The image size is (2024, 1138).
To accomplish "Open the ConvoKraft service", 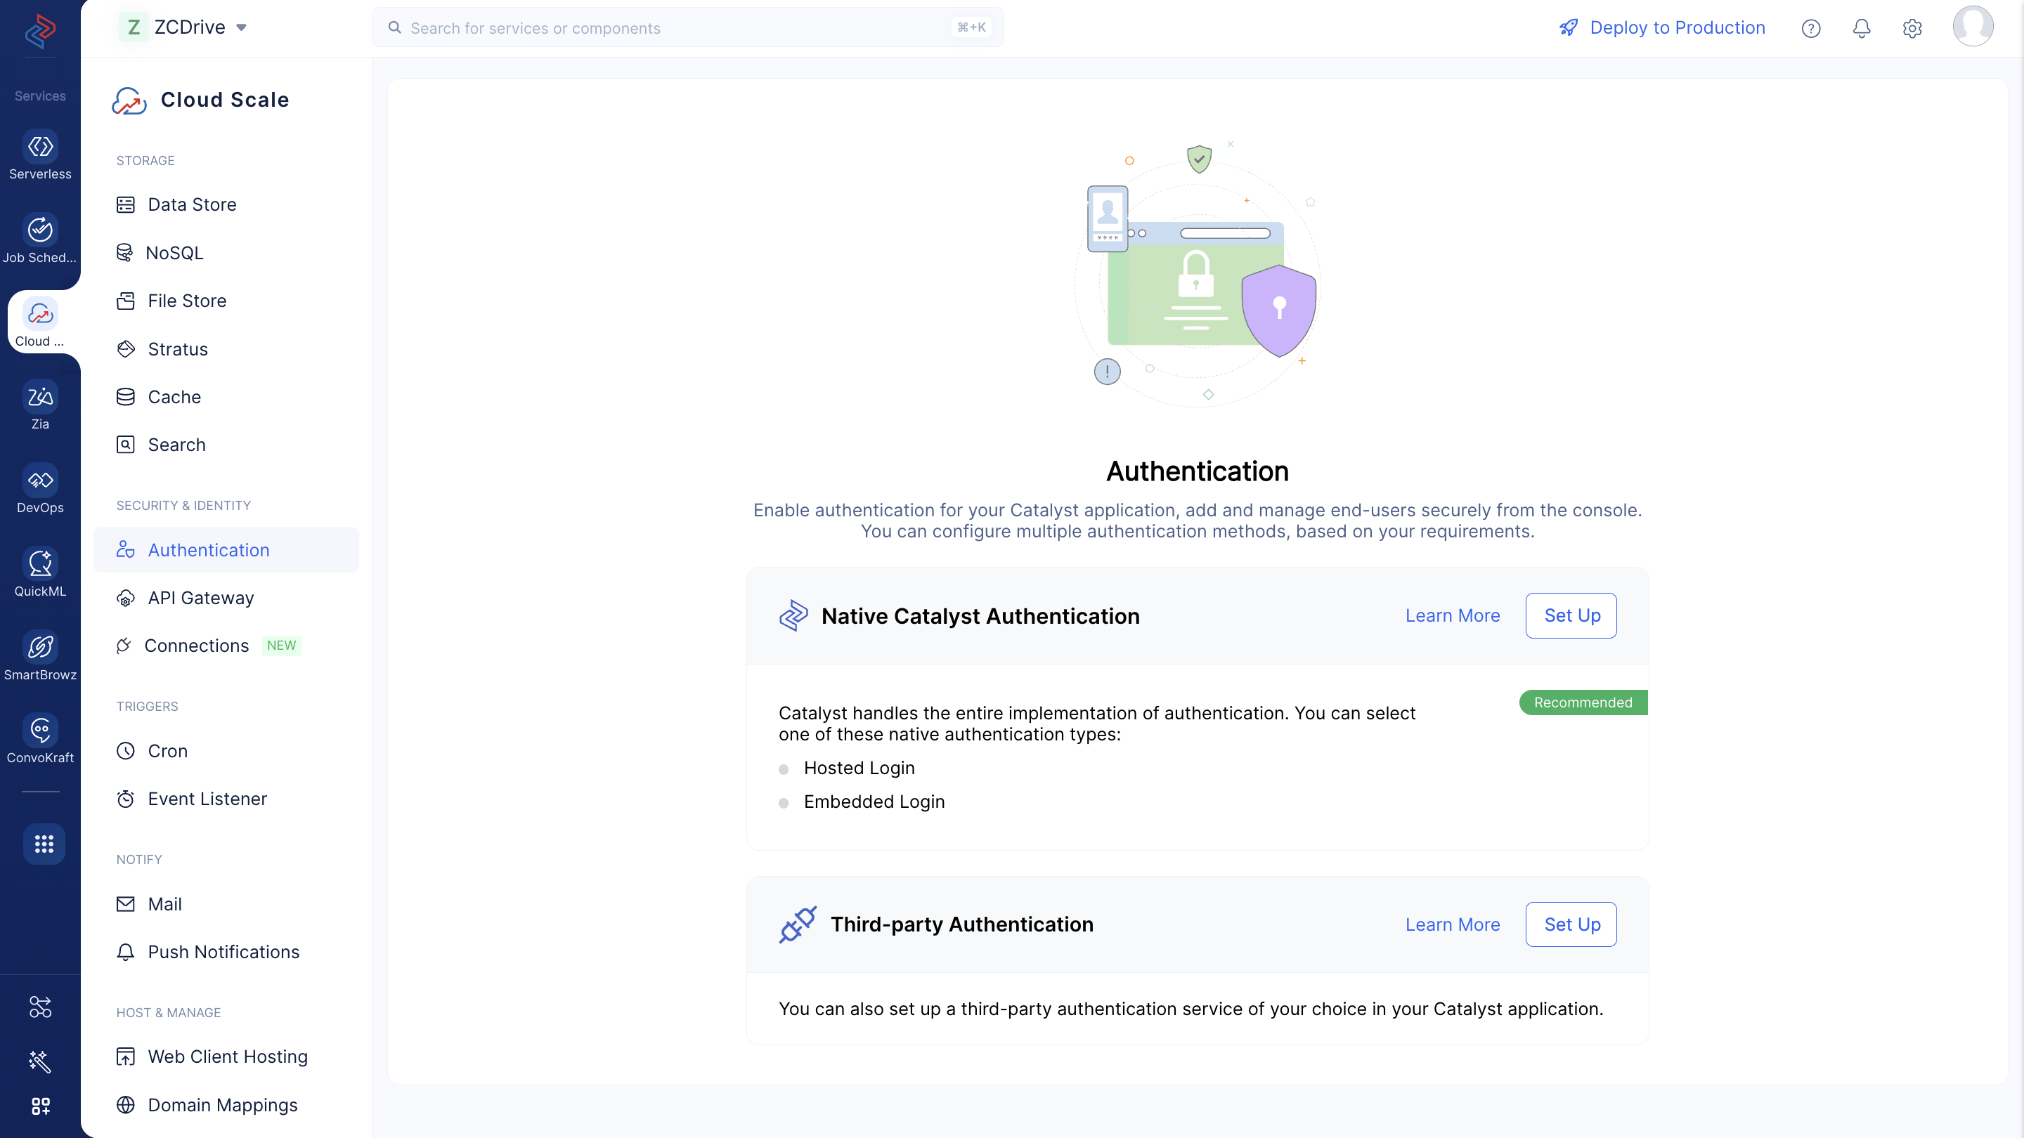I will click(40, 740).
